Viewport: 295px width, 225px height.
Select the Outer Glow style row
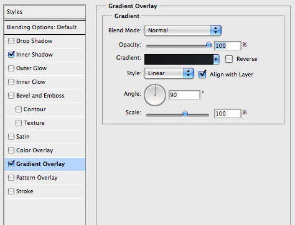coord(45,68)
